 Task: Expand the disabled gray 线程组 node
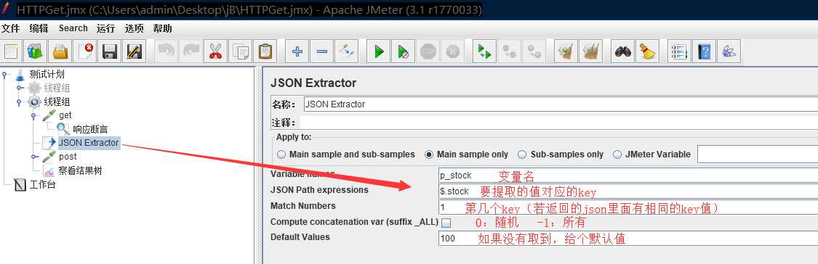click(20, 88)
